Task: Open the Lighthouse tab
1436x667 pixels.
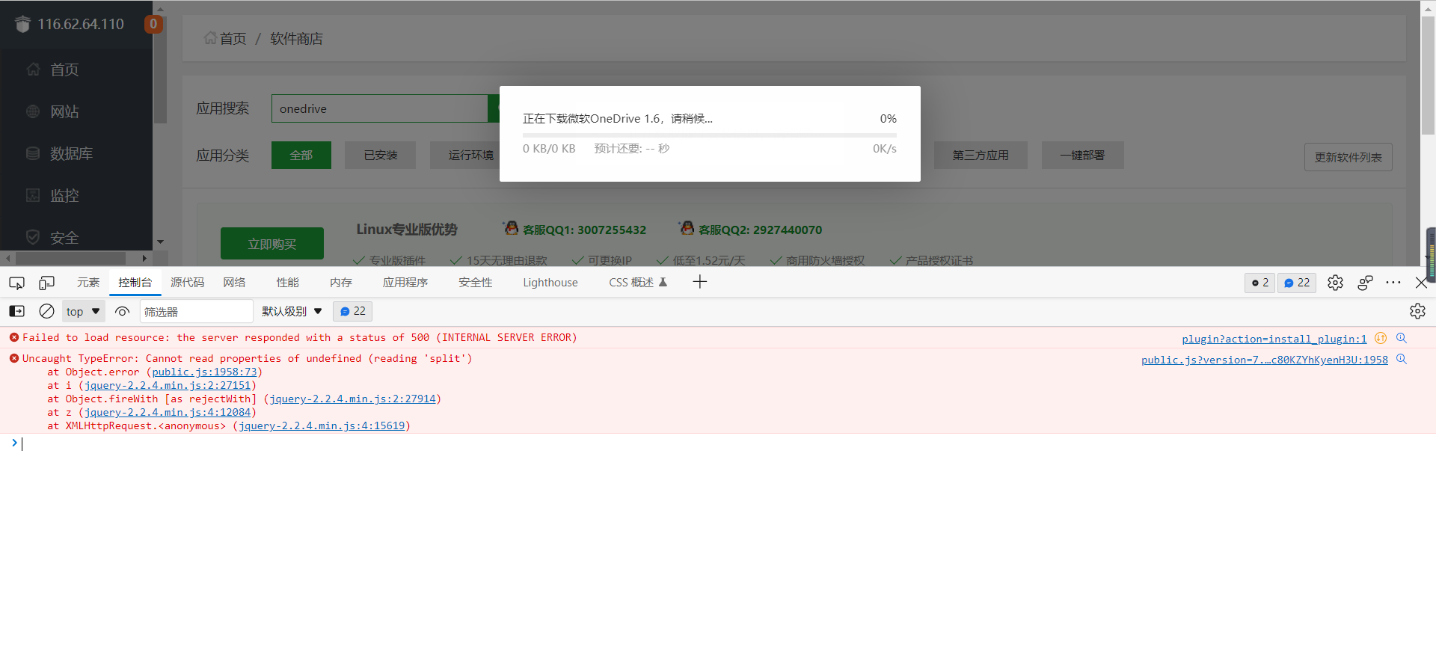Action: (550, 282)
